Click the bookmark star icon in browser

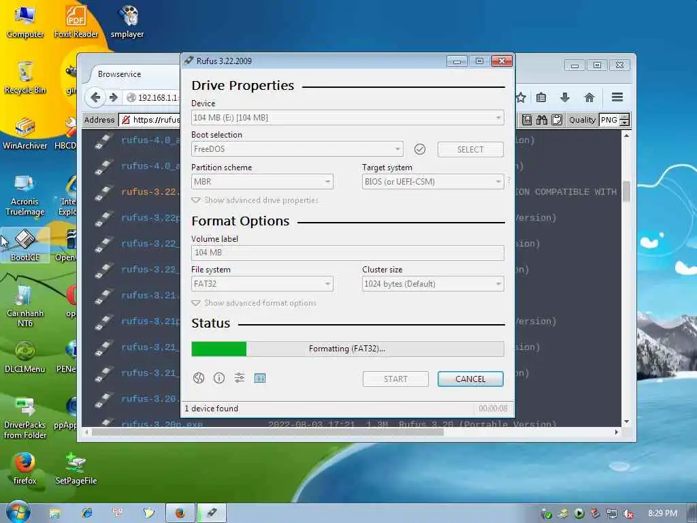pyautogui.click(x=521, y=97)
